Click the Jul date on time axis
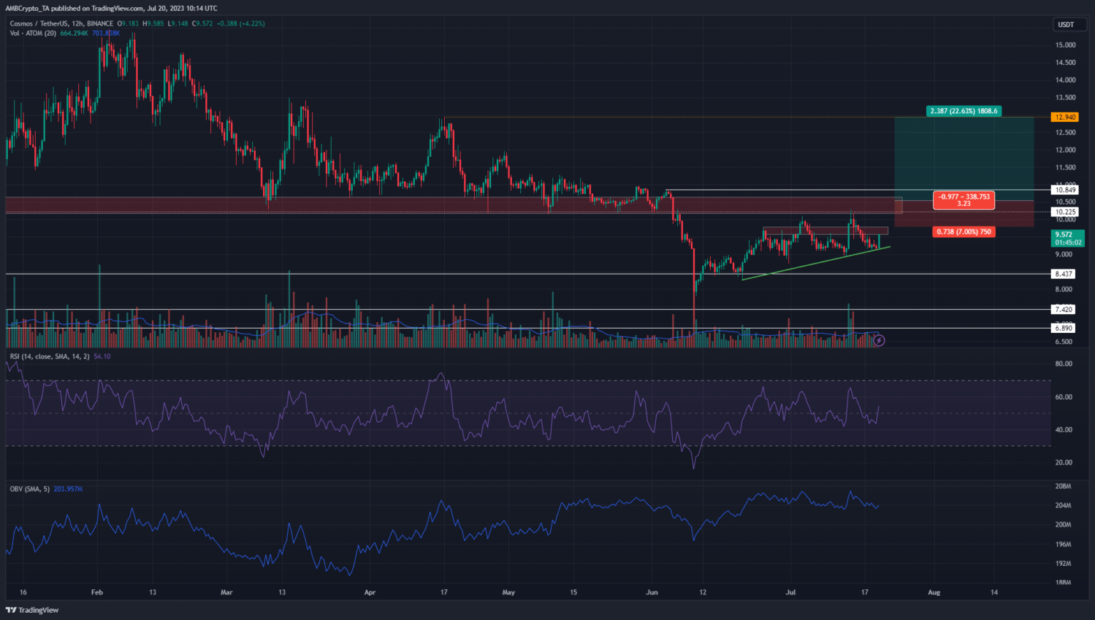The width and height of the screenshot is (1095, 620). click(x=792, y=592)
